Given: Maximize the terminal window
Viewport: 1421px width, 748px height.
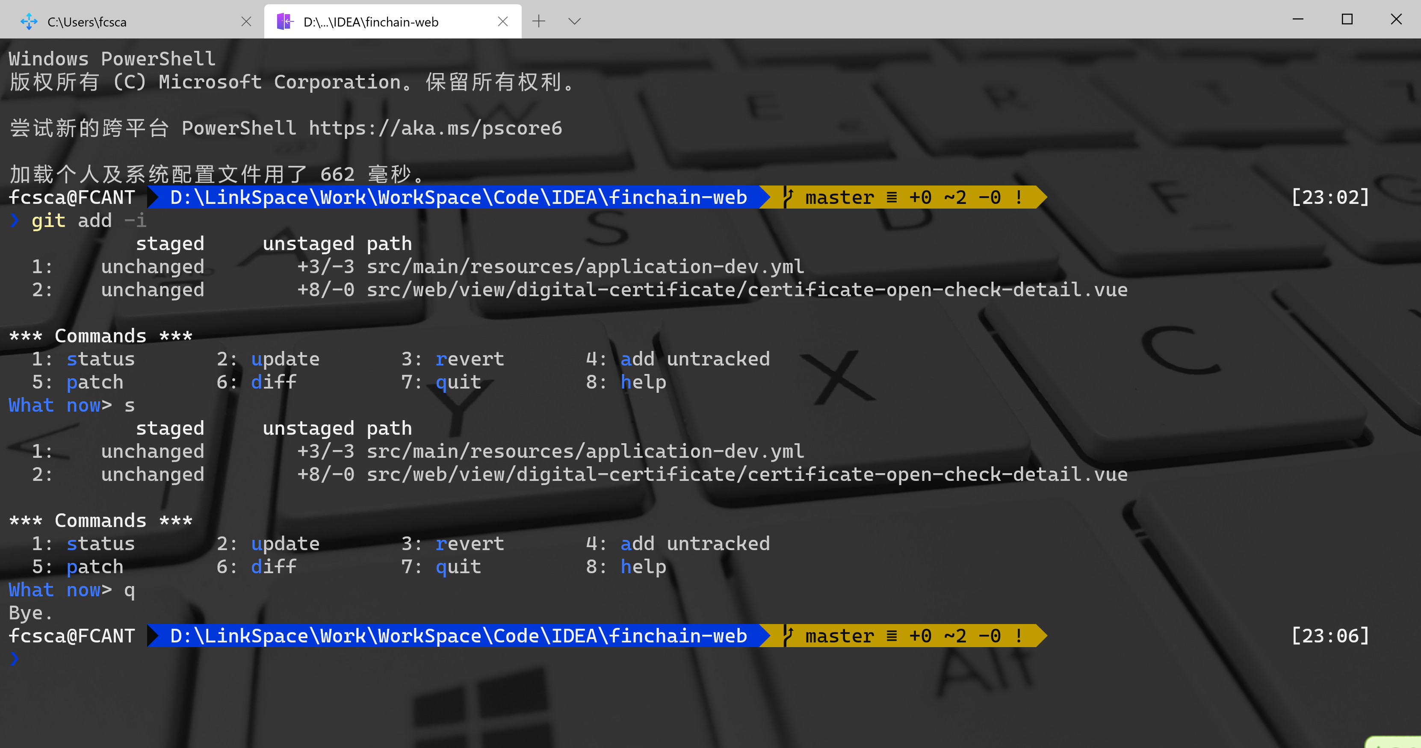Looking at the screenshot, I should click(x=1347, y=20).
